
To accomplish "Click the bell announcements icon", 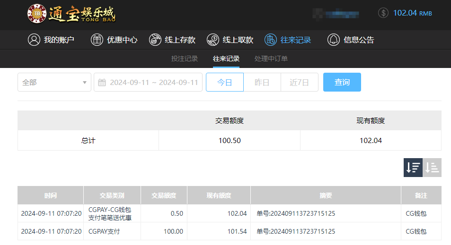I will click(333, 40).
